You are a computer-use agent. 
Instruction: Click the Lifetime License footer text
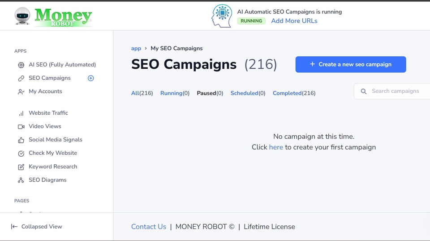pyautogui.click(x=269, y=227)
